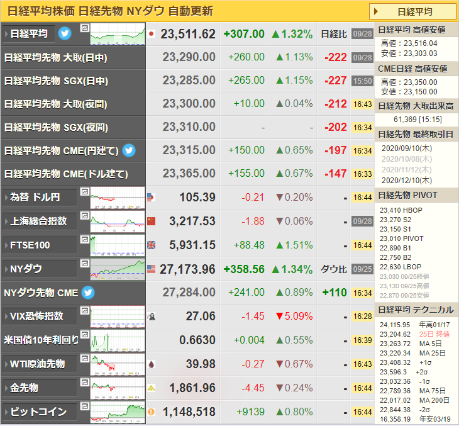Click the CME日経 高値安値 panel header
This screenshot has width=459, height=426.
coord(416,69)
